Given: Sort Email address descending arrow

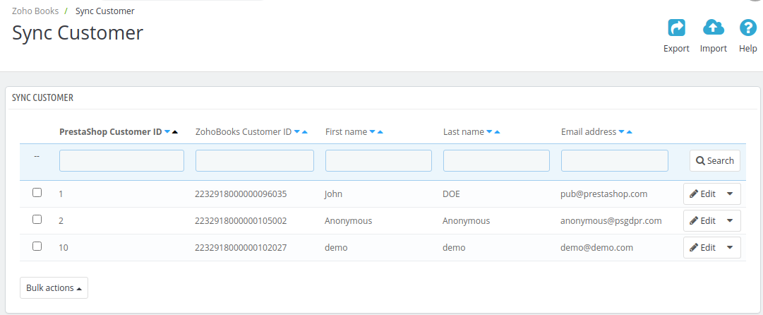Looking at the screenshot, I should point(621,132).
